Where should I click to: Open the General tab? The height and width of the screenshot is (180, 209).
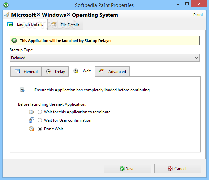tap(26, 72)
